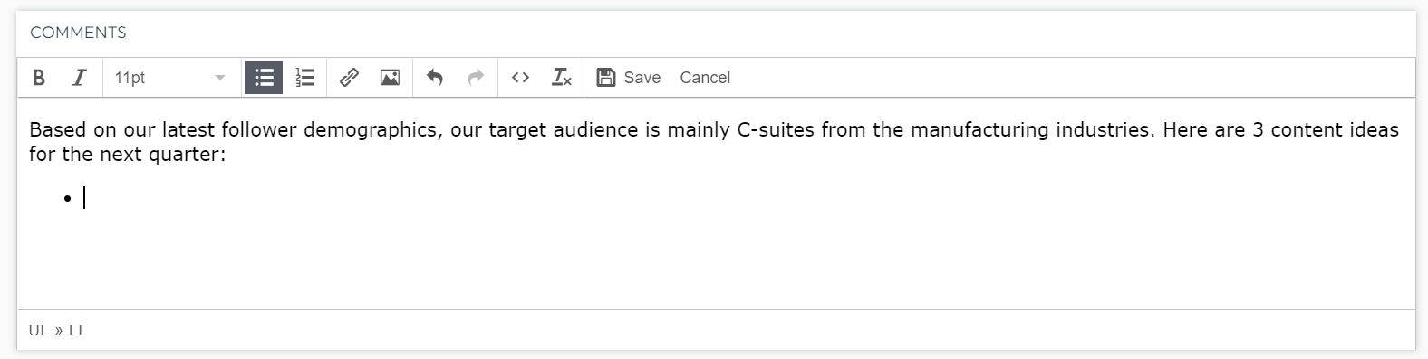Redo the last undone edit

476,78
